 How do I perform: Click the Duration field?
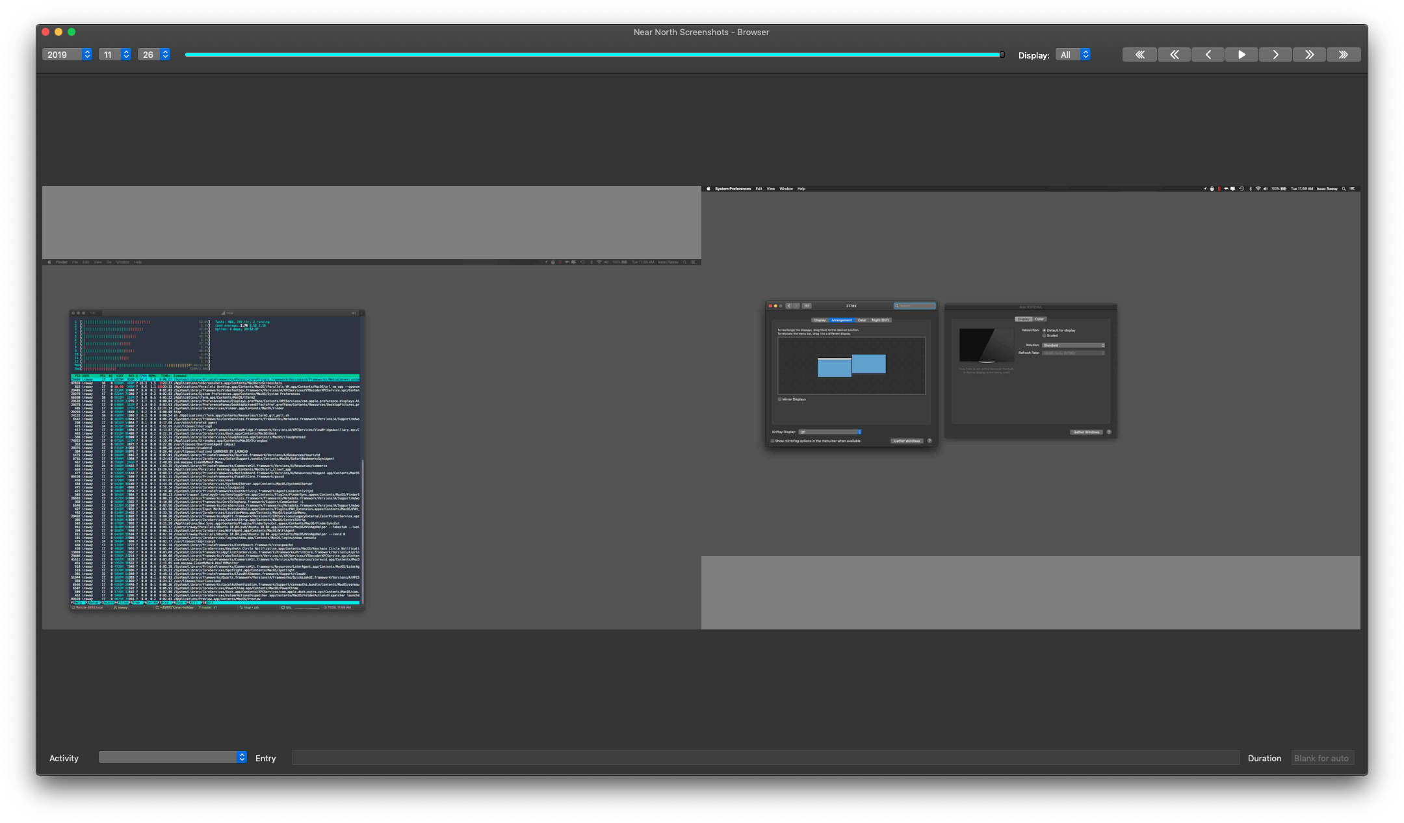(x=1321, y=758)
